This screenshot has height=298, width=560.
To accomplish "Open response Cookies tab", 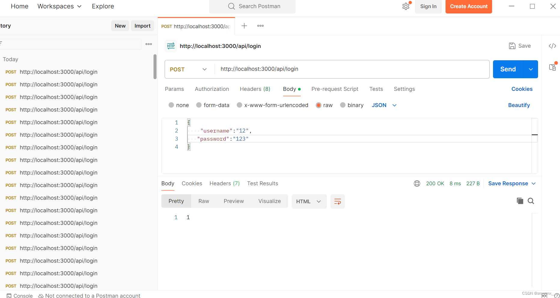I will click(x=192, y=183).
